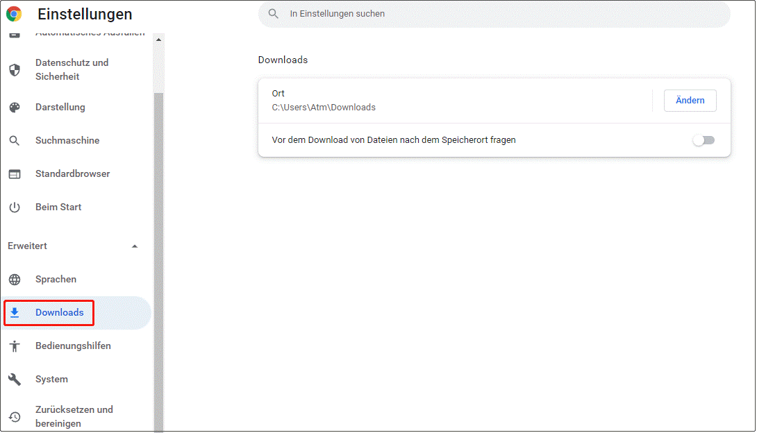Click the Ort label
The width and height of the screenshot is (757, 433).
click(x=278, y=94)
